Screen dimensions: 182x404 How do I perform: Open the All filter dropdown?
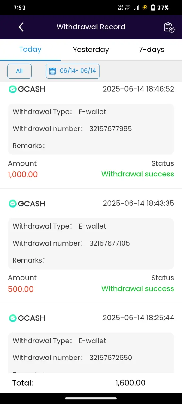[19, 71]
